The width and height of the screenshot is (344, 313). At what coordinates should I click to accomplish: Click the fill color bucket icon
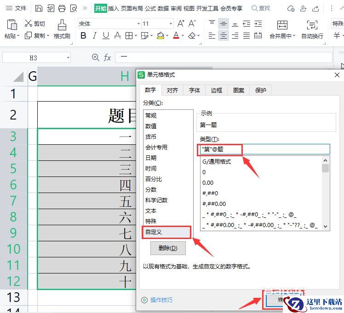coord(161,35)
